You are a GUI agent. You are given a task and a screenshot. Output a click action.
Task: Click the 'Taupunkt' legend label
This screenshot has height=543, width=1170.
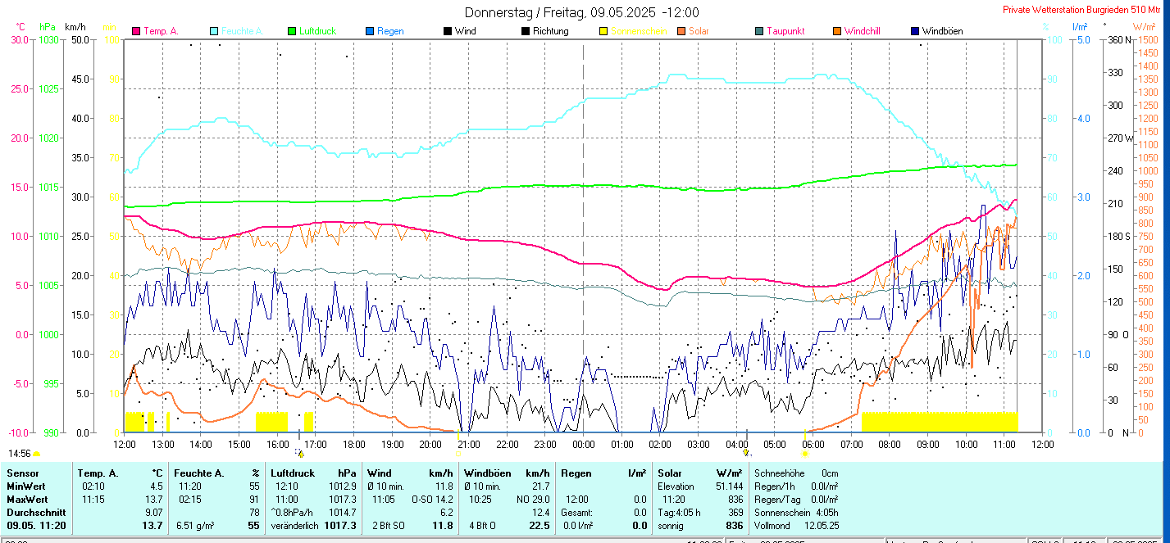[x=785, y=31]
